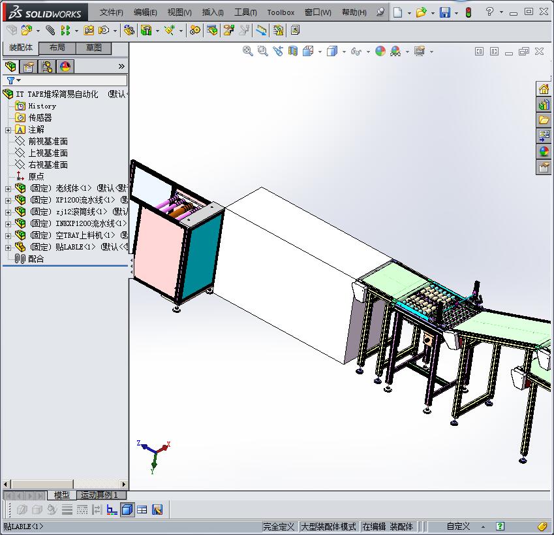Viewport: 554px width, 535px height.
Task: Expand the XP1200流水线<1> component node
Action: (x=8, y=201)
